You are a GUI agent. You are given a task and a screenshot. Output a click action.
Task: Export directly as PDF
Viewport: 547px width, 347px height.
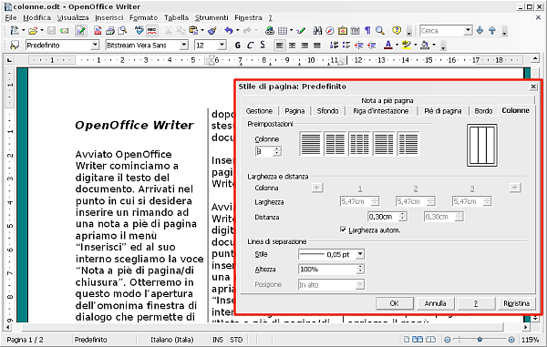(98, 31)
